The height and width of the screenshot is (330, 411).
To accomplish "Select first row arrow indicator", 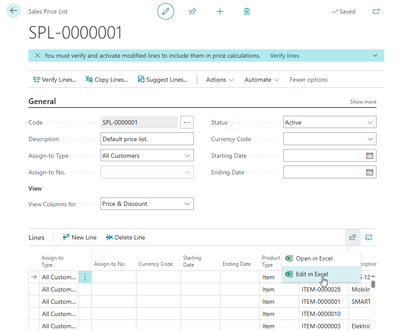I will point(34,277).
